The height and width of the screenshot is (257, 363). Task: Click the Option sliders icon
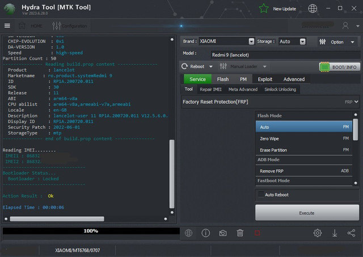point(323,42)
